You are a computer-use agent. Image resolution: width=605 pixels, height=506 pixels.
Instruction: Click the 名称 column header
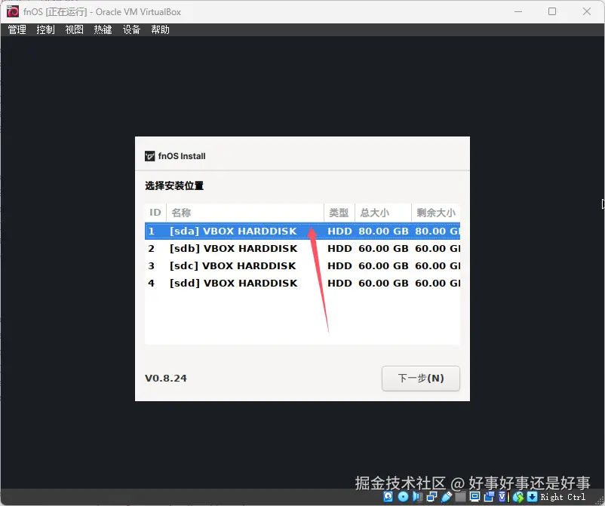245,213
